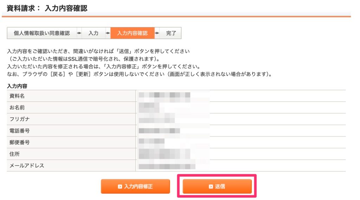Click the 郵便番号 row label
The image size is (360, 200).
20,142
